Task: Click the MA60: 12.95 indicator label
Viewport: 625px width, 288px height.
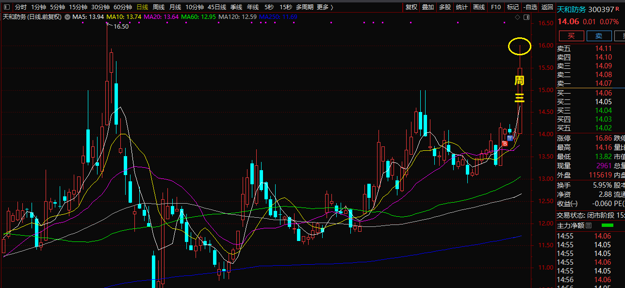Action: (198, 17)
